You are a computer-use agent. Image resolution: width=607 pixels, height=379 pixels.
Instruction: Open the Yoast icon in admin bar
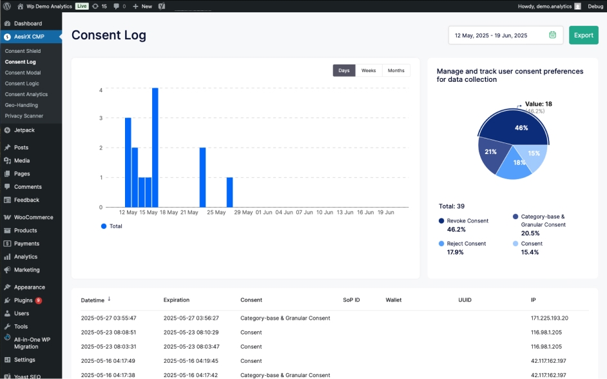[x=162, y=6]
